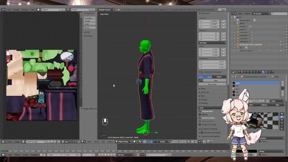The image size is (288, 162).
Task: Toggle the Ambient Occlusion checkbox
Action: coord(200,124)
